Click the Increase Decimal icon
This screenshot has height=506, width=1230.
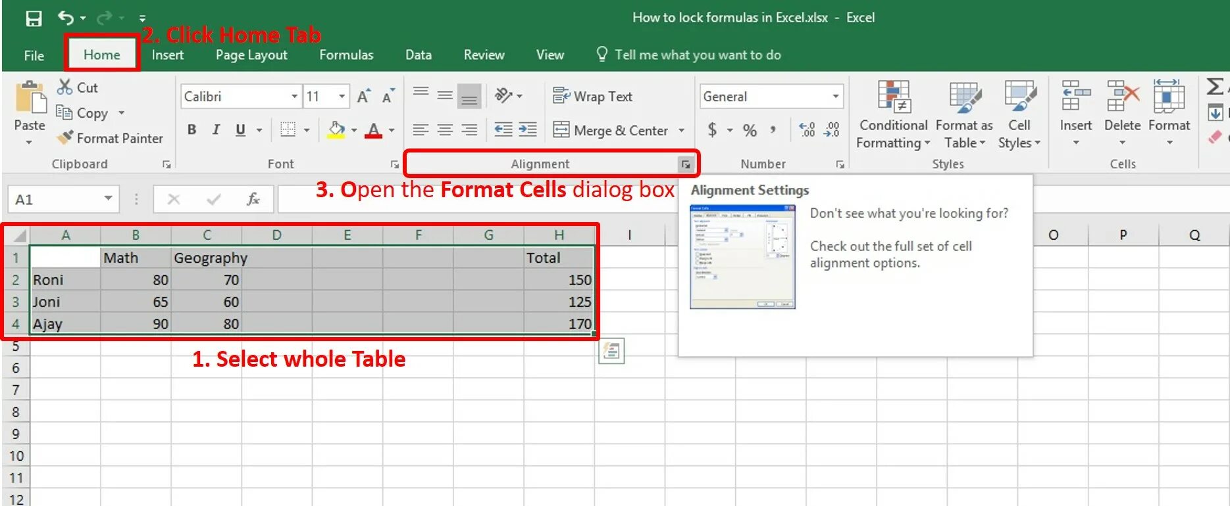(807, 130)
